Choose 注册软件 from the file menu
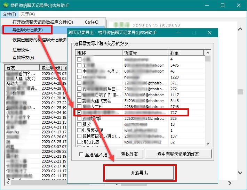Screen dimensions: 247x190 (x=21, y=50)
